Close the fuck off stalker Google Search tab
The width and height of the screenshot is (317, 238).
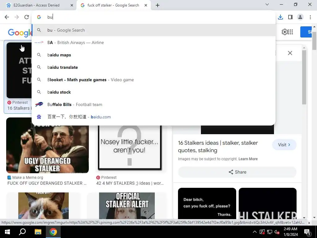tap(146, 5)
